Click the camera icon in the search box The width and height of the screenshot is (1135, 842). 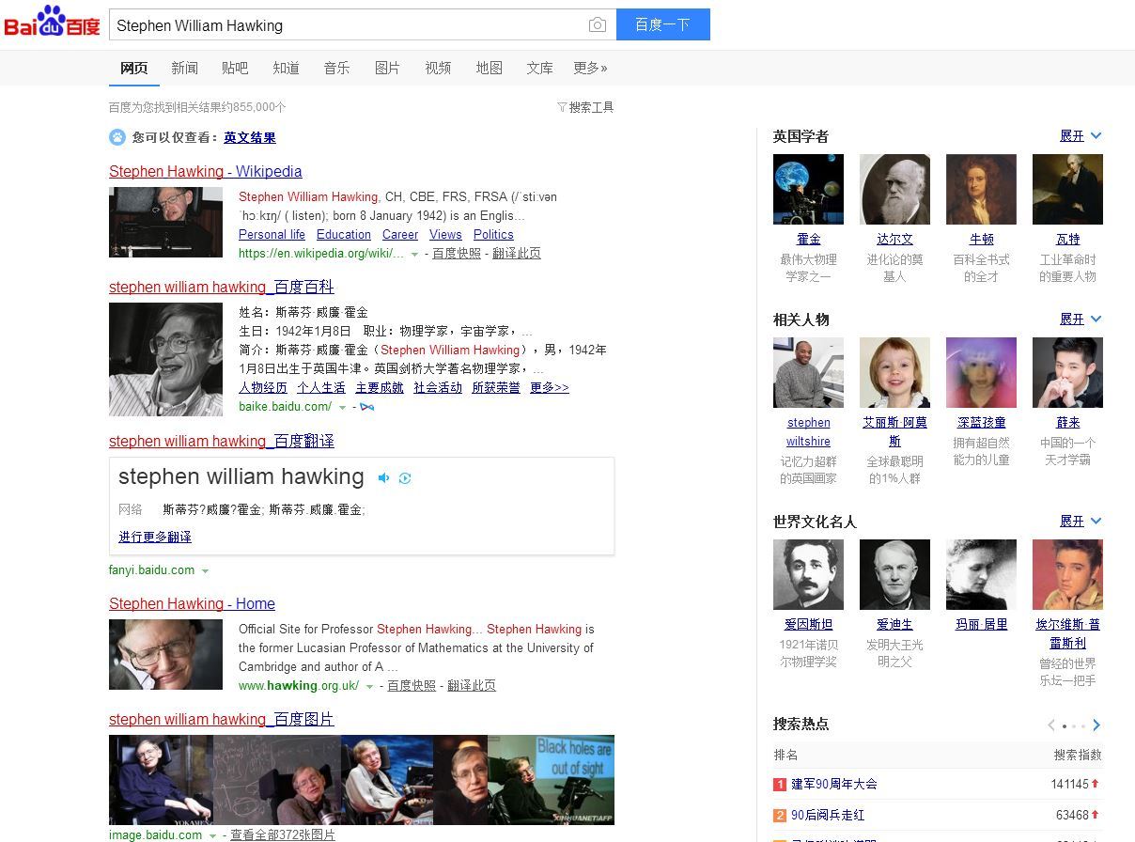598,25
